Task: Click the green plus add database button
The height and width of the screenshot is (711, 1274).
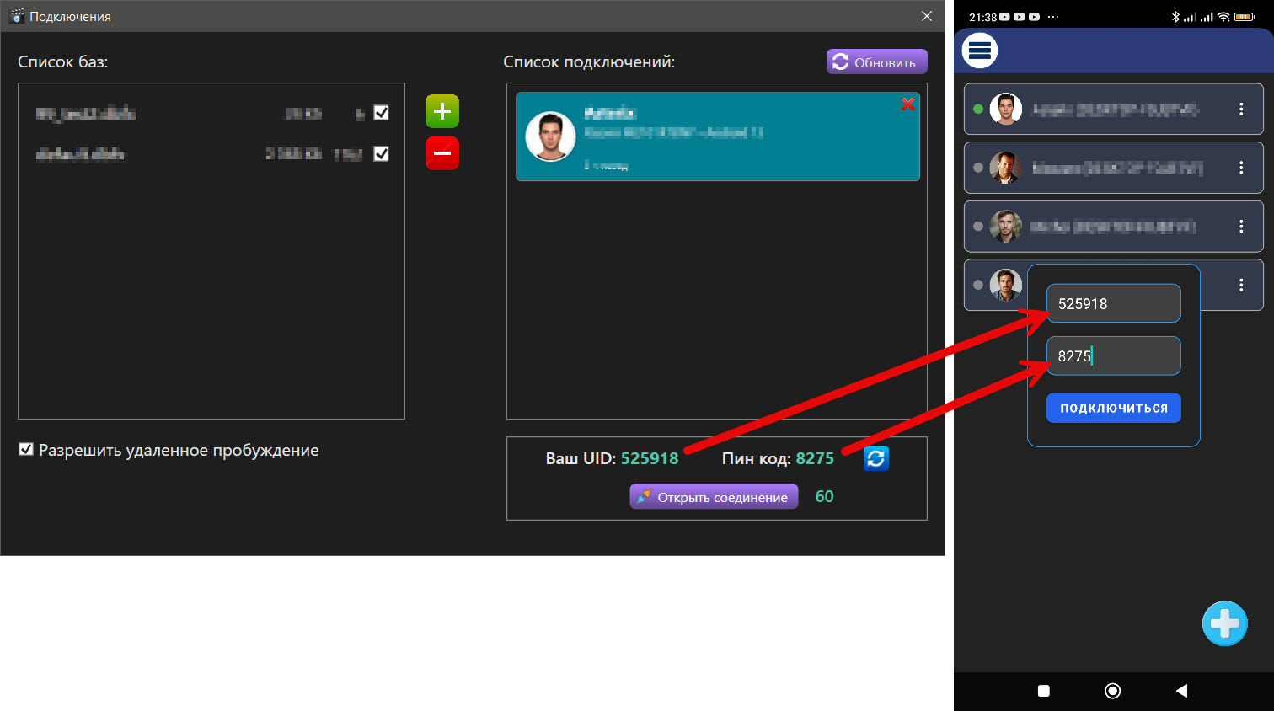Action: (442, 111)
